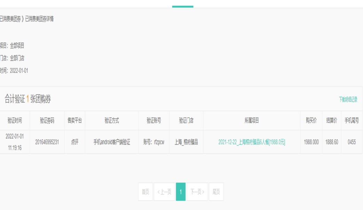Viewport: 363px width, 210px height.
Task: Open the 2021-12-22 上海榕府臻品6人餐 project link
Action: [252, 142]
